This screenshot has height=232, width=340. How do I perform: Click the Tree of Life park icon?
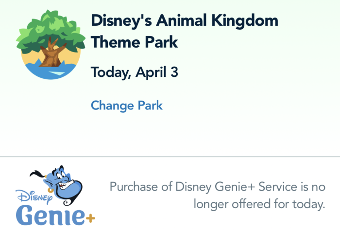tap(51, 45)
